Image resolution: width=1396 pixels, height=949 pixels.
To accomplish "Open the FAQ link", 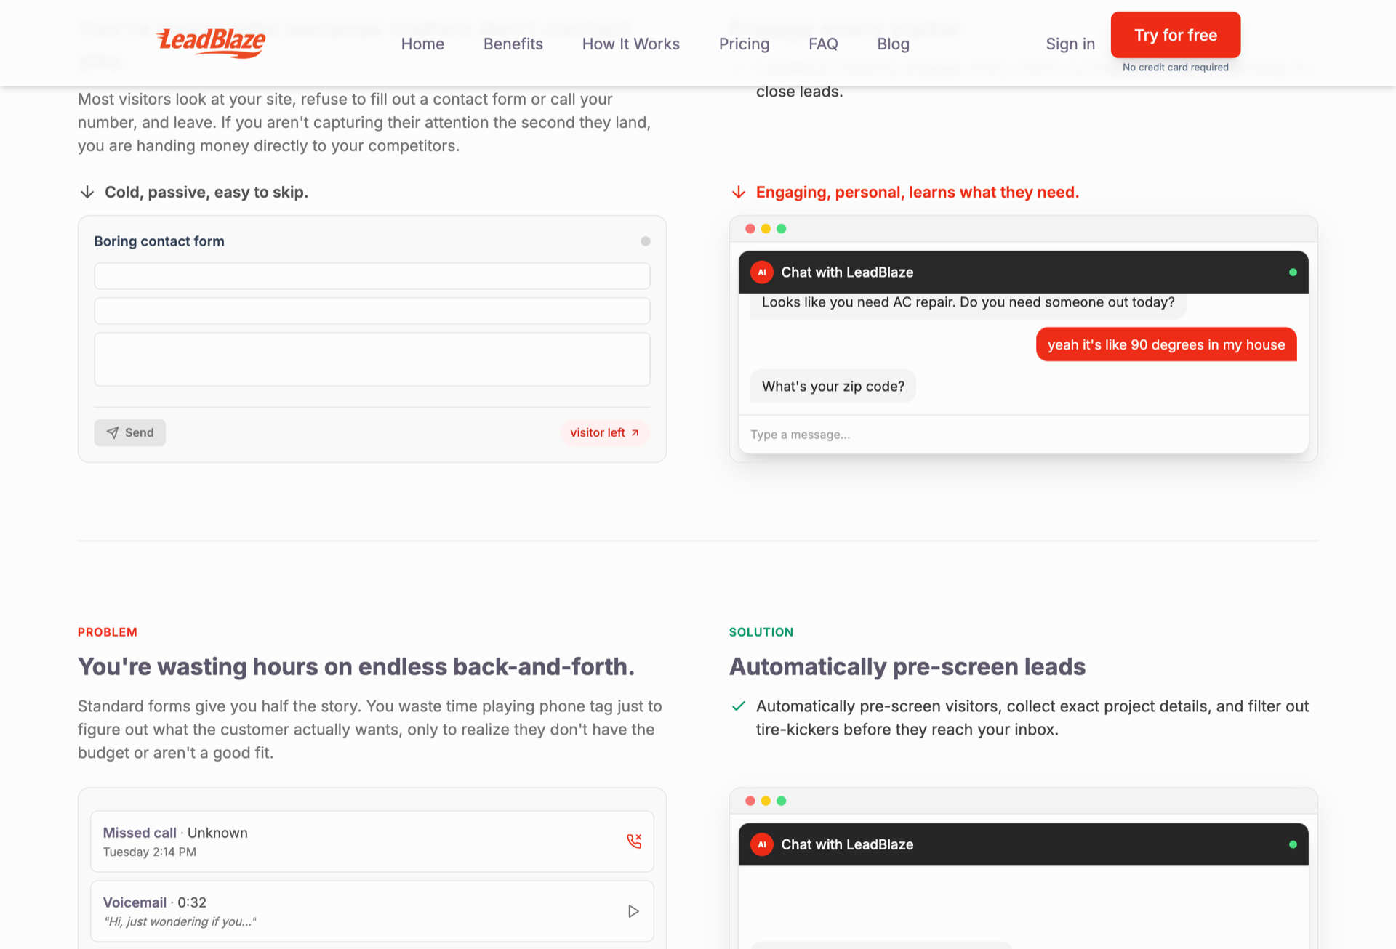I will (823, 44).
